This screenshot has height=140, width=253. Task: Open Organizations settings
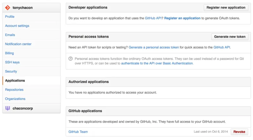(15, 99)
